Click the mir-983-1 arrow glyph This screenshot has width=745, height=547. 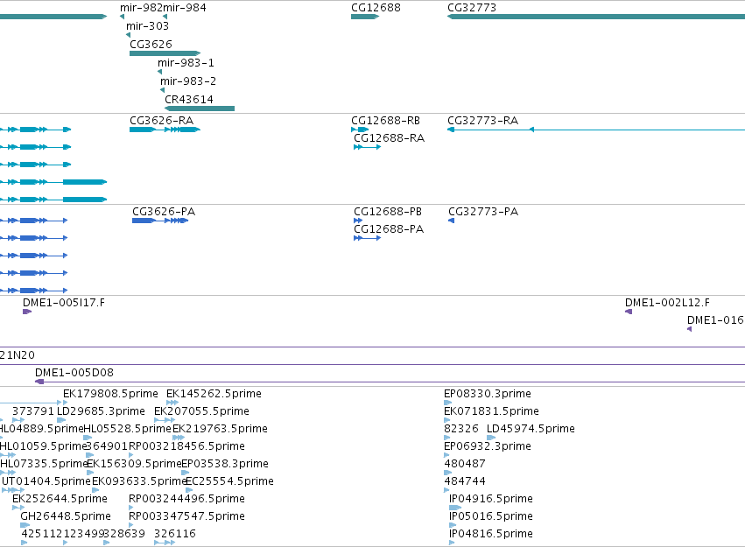[159, 72]
